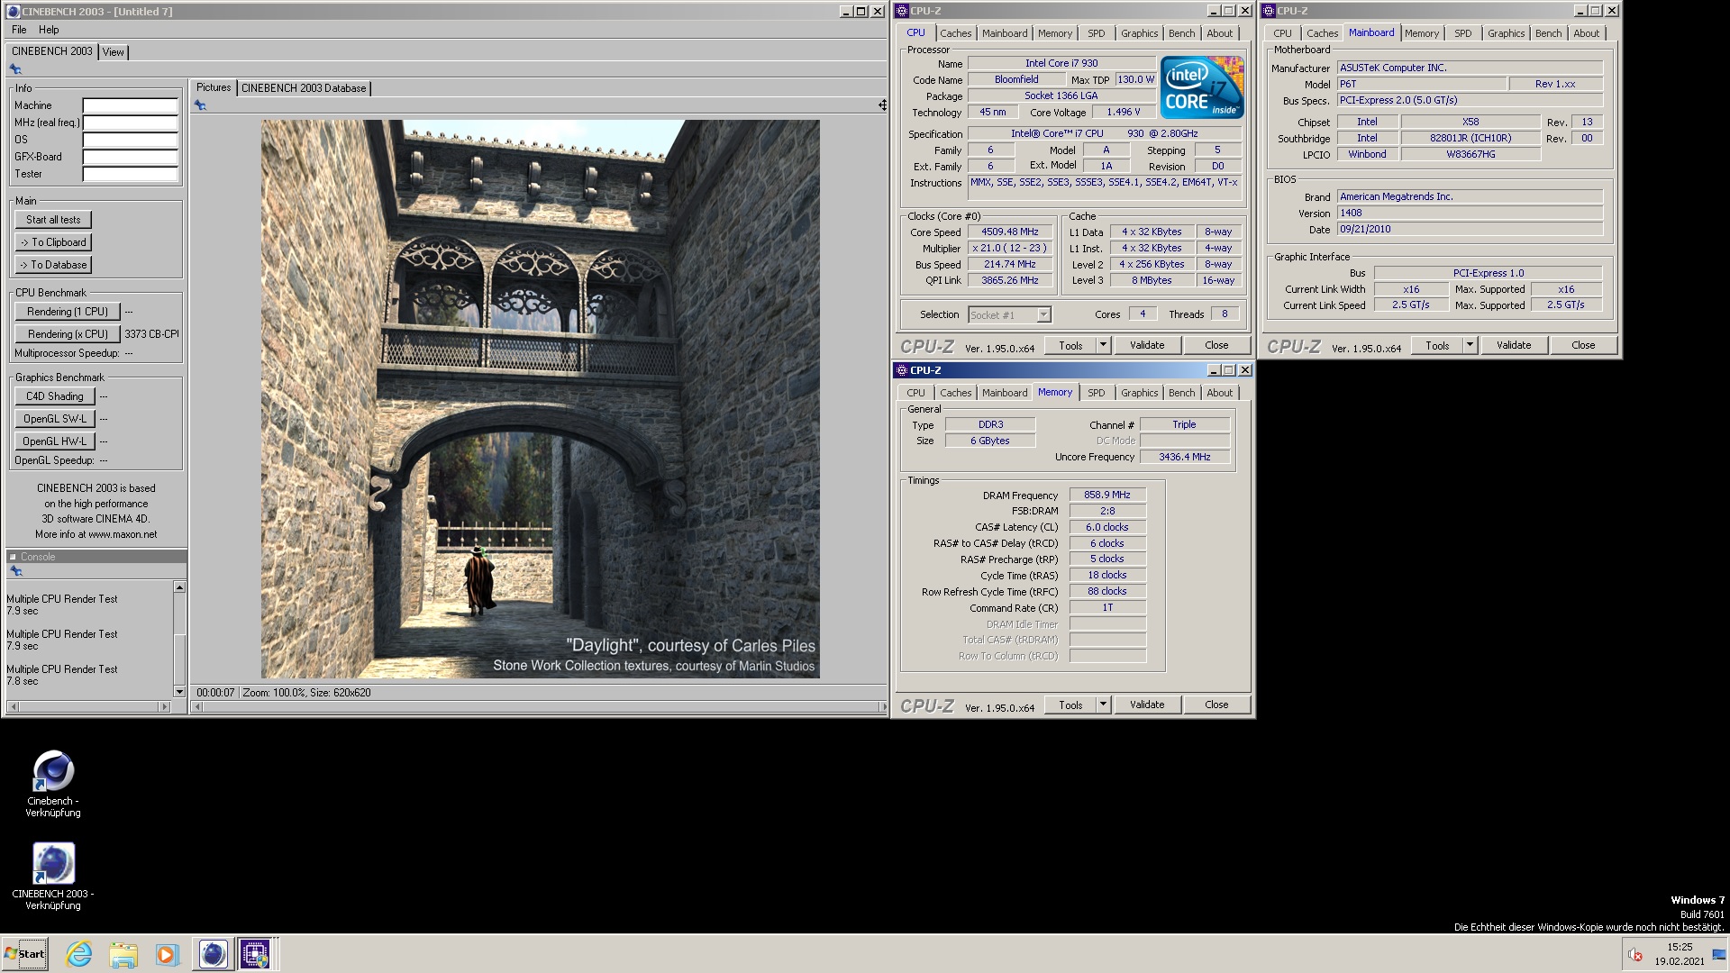Run the OpenGL SW-L benchmark
The width and height of the screenshot is (1730, 973).
(x=54, y=419)
